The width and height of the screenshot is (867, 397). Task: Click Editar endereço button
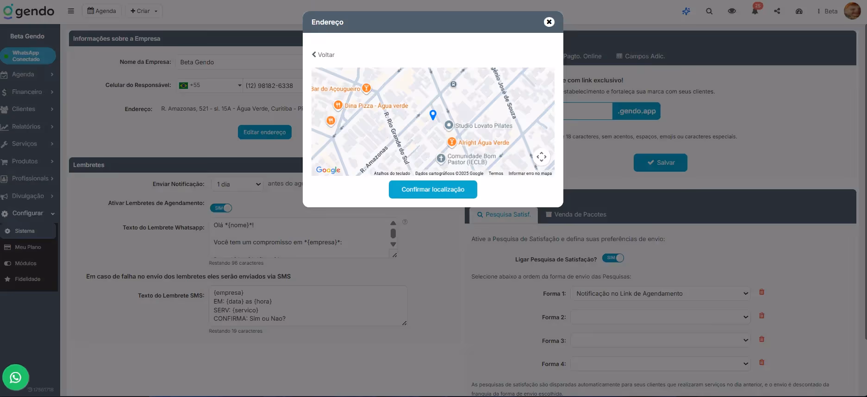click(265, 132)
